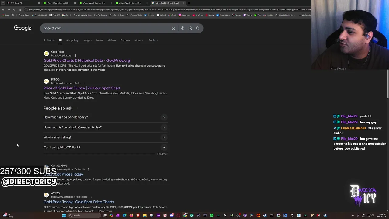Clear the search box with the X icon
This screenshot has width=389, height=219.
[x=174, y=28]
